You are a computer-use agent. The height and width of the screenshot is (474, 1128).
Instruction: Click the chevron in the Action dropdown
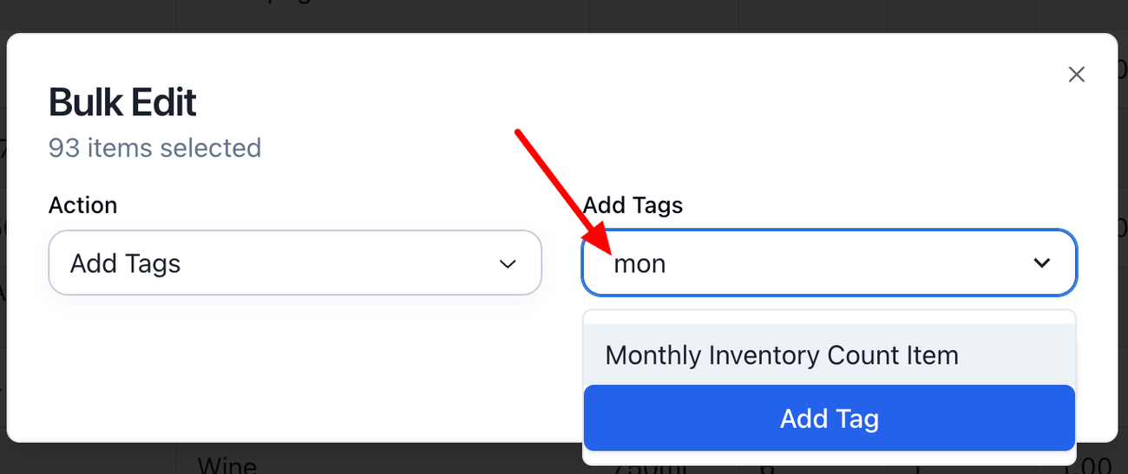pyautogui.click(x=508, y=263)
